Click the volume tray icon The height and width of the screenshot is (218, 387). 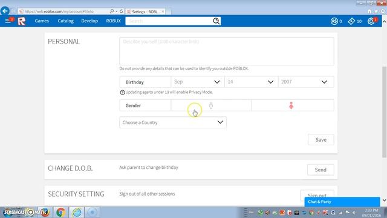(354, 213)
